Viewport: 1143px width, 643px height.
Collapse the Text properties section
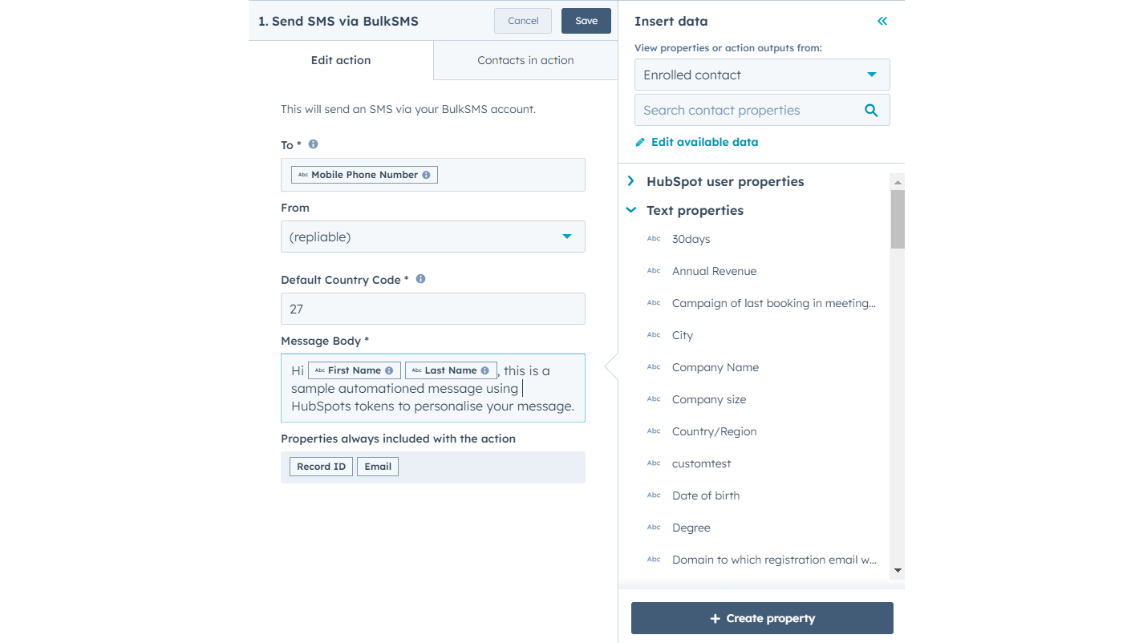tap(631, 210)
